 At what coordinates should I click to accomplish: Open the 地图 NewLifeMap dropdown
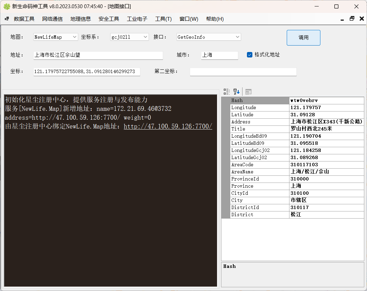(x=56, y=37)
